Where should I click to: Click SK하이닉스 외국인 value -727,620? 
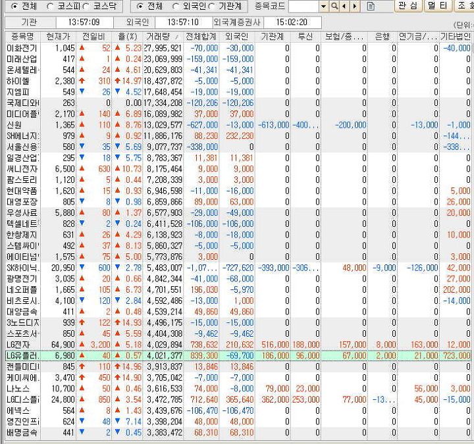238,268
